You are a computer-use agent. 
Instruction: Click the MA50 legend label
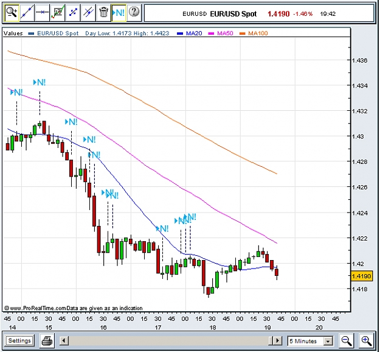coord(225,33)
